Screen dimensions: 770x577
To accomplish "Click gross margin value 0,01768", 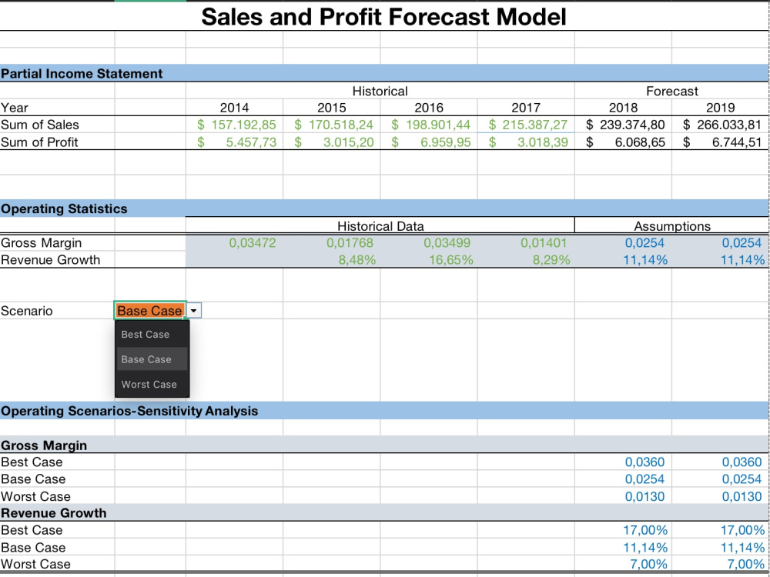I will tap(350, 242).
